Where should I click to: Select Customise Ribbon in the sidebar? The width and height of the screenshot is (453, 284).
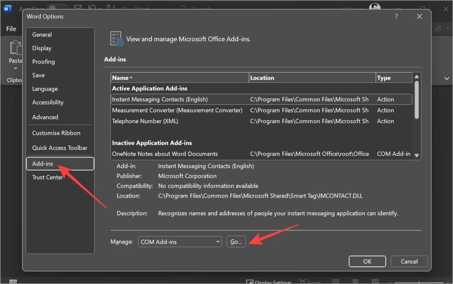pos(56,133)
